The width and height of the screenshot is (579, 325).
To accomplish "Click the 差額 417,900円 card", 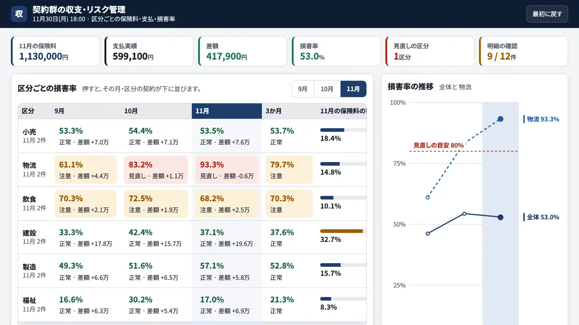I will click(242, 51).
